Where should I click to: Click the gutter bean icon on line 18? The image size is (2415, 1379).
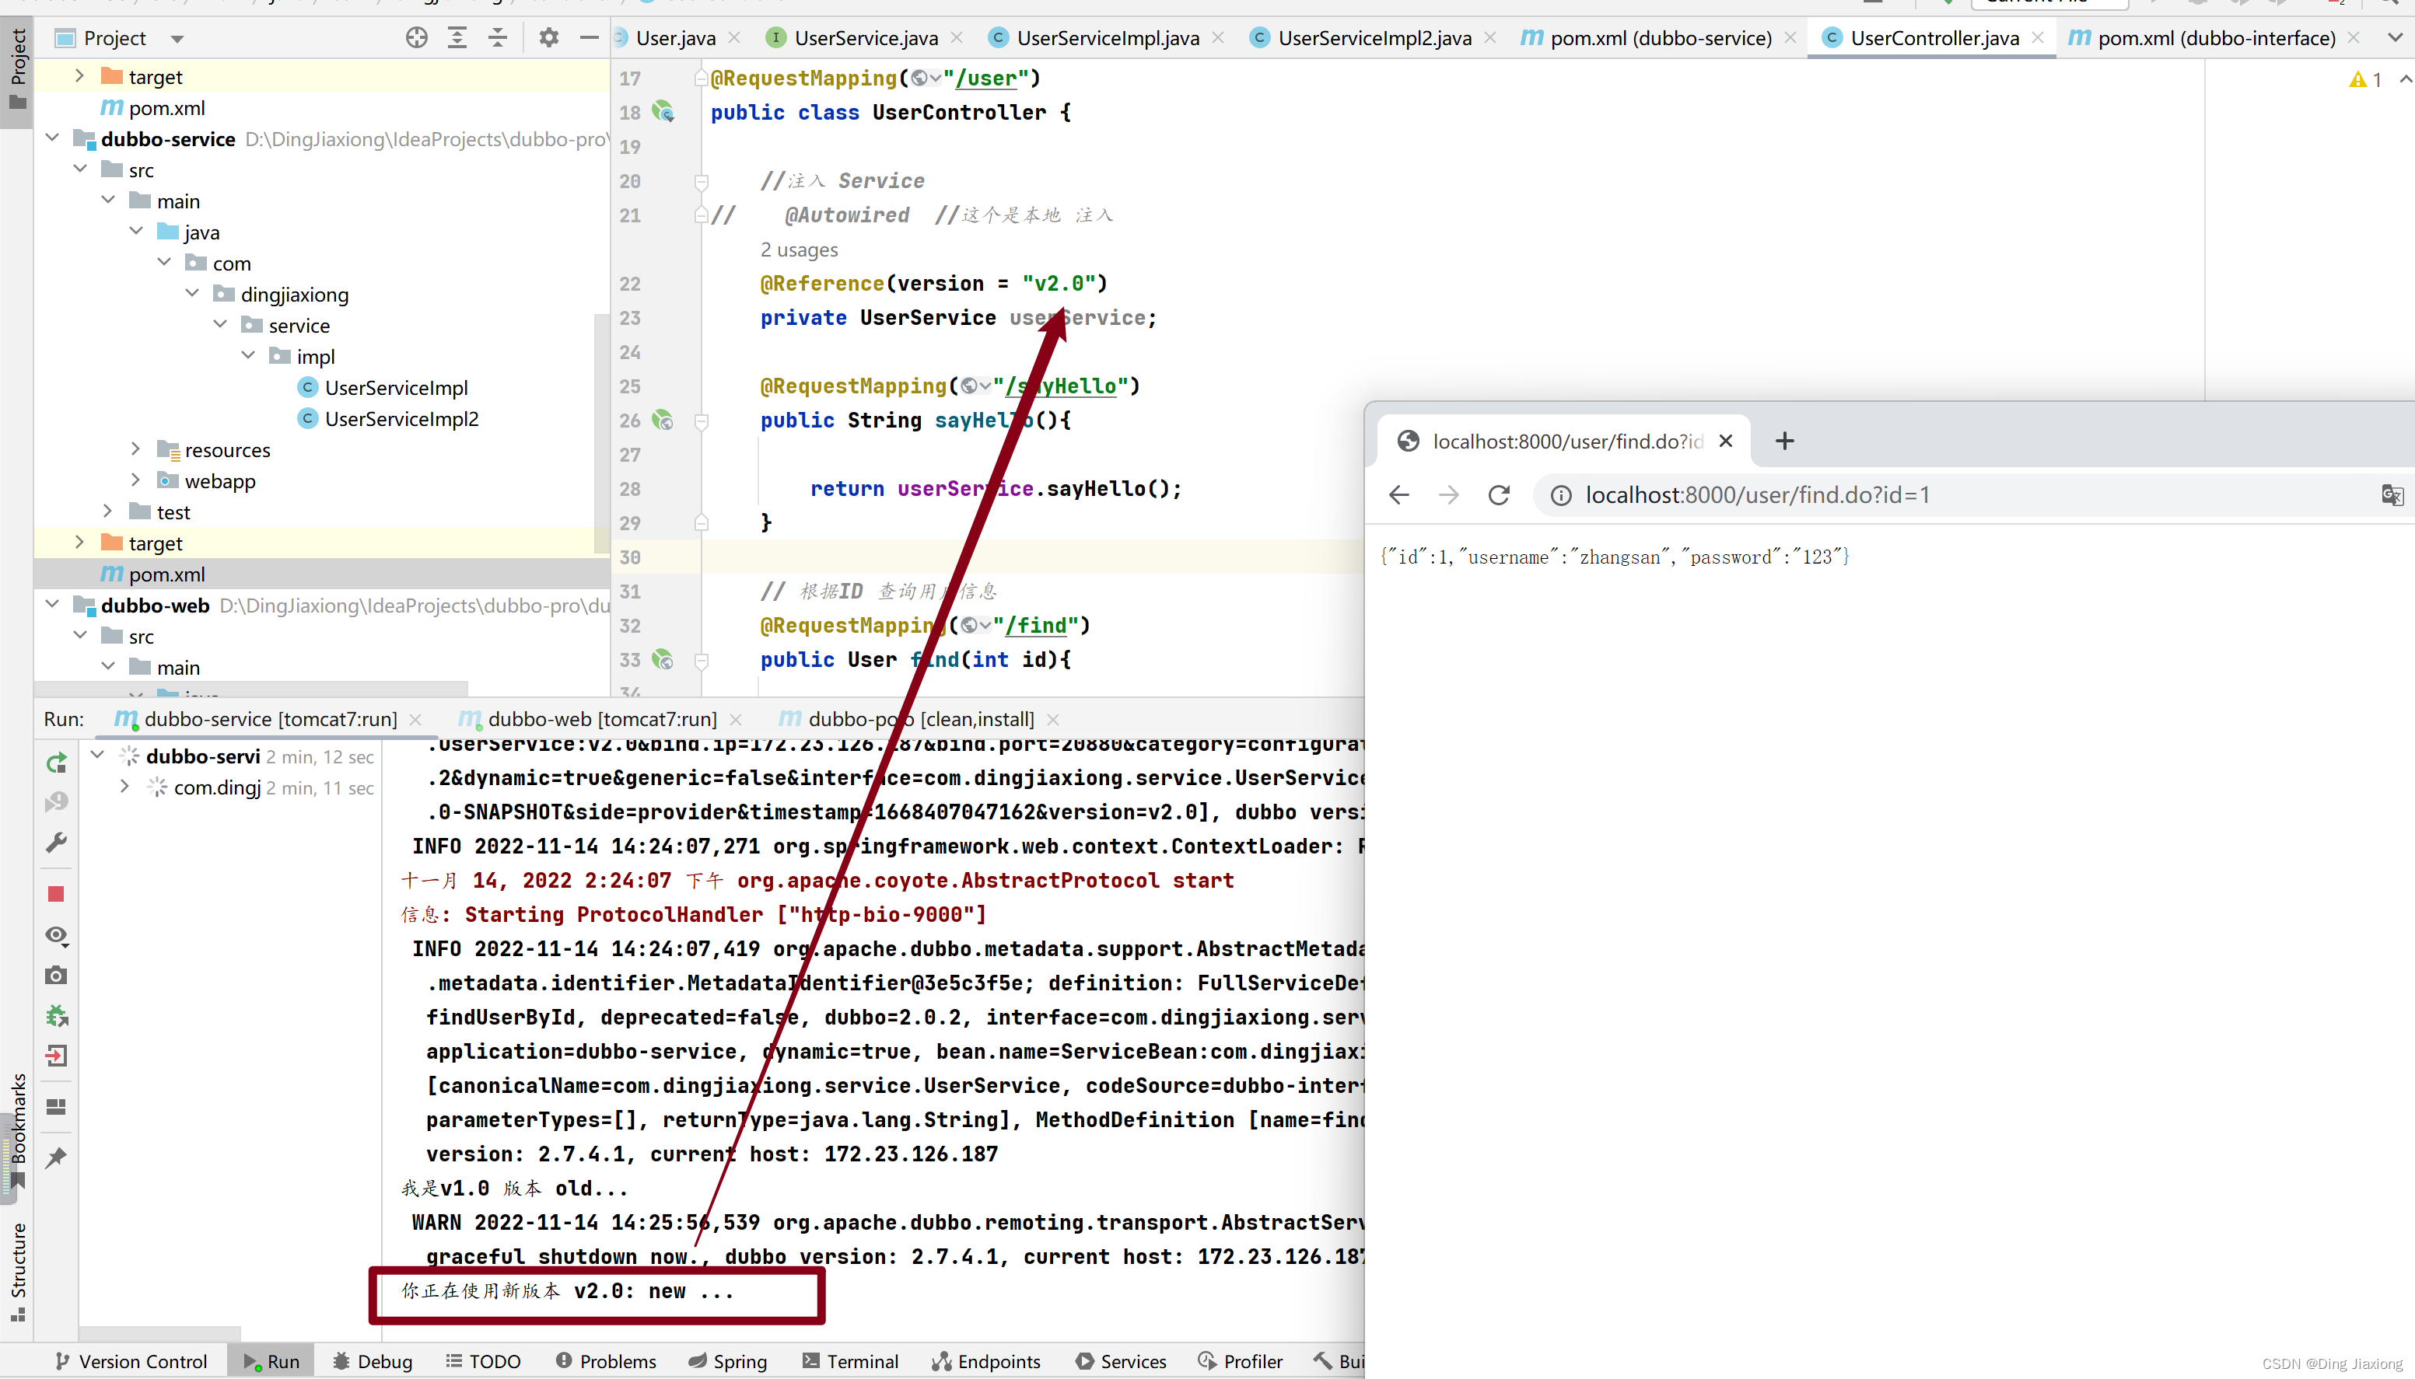[663, 112]
